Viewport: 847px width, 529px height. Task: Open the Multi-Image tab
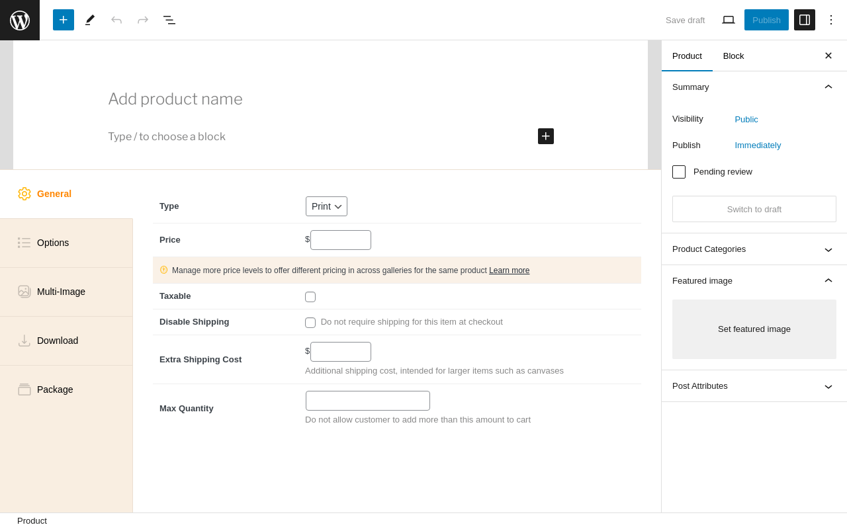pyautogui.click(x=61, y=292)
